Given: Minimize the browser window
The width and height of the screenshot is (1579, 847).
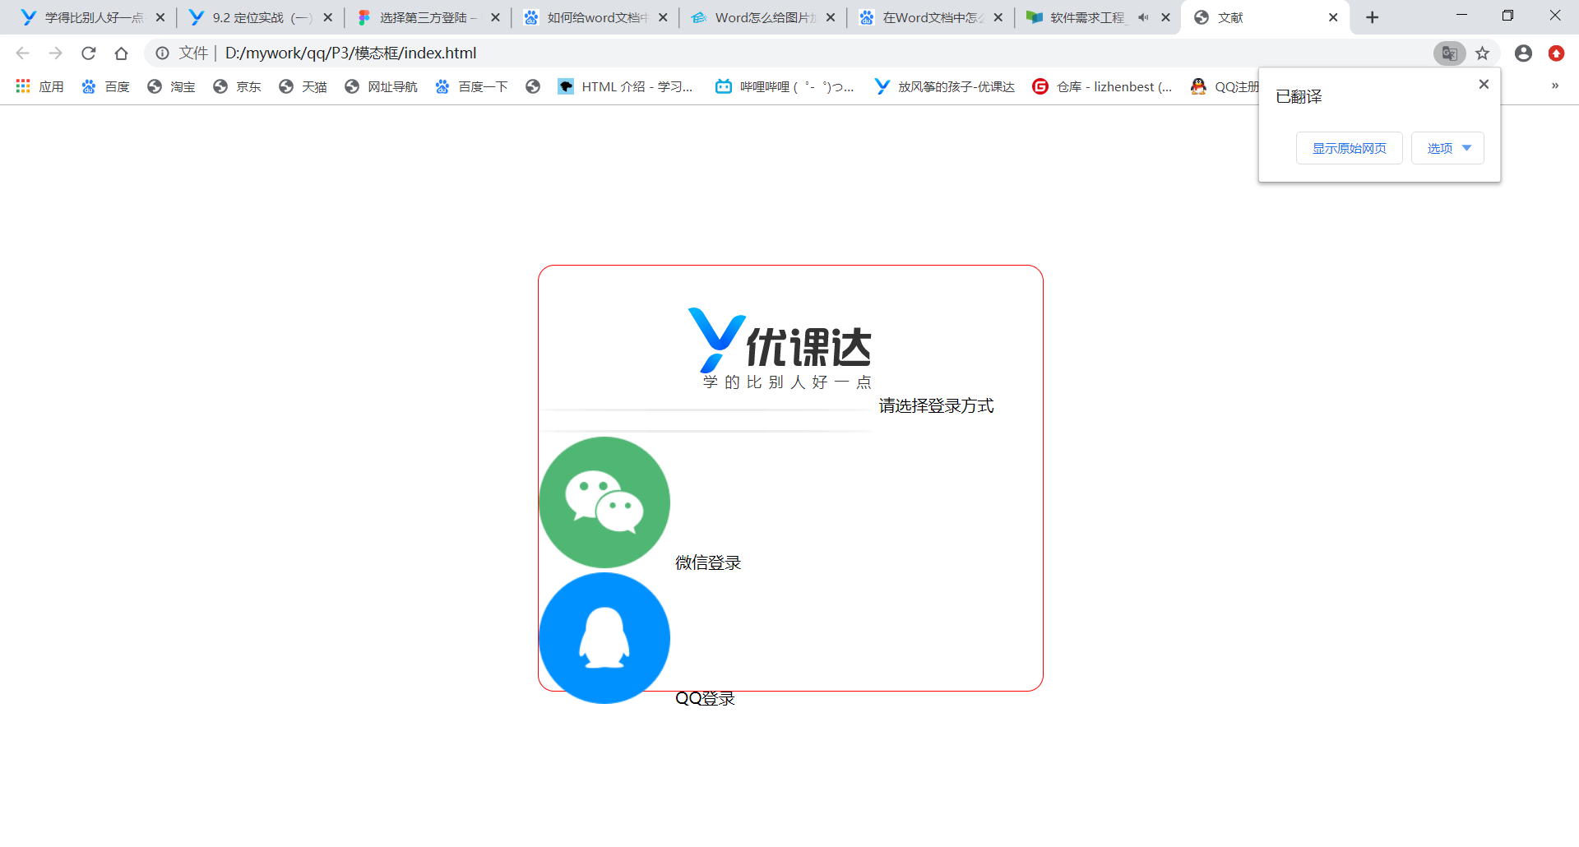Looking at the screenshot, I should point(1461,16).
